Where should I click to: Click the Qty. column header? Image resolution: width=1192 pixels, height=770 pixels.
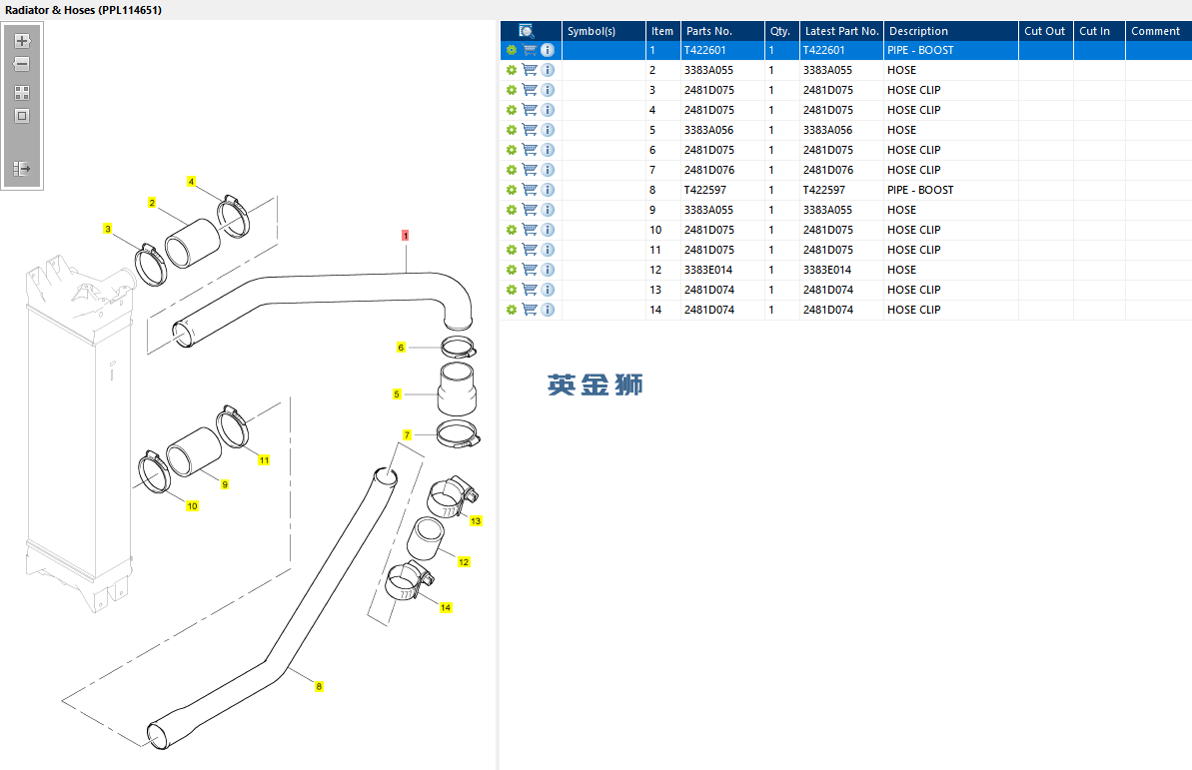pyautogui.click(x=781, y=31)
